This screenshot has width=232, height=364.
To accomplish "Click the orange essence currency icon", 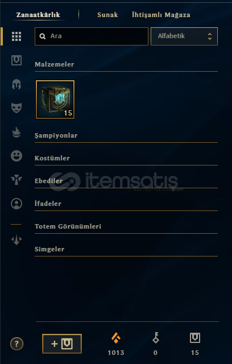I will point(116,338).
